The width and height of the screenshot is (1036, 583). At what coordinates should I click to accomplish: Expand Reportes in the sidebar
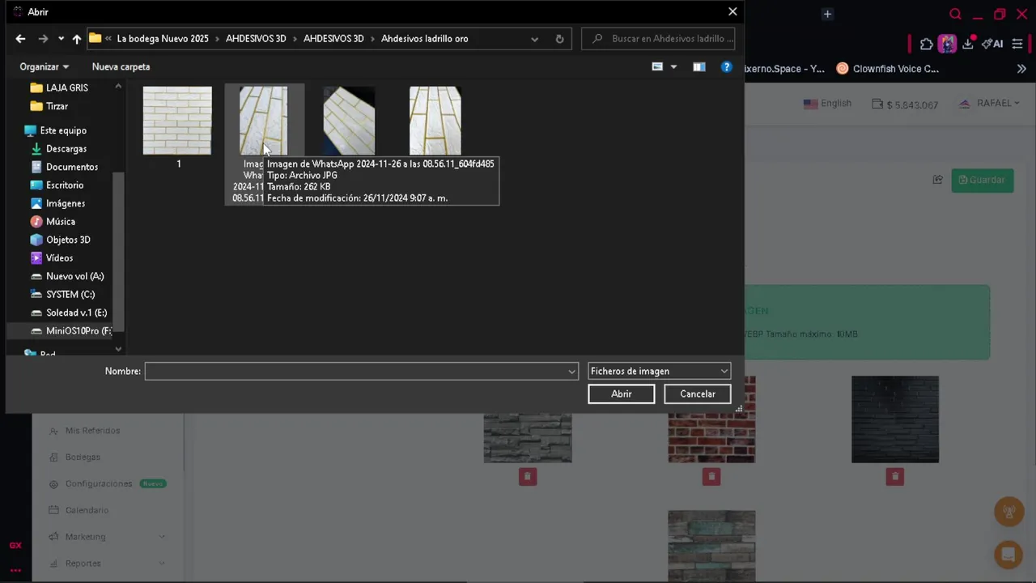(x=107, y=563)
